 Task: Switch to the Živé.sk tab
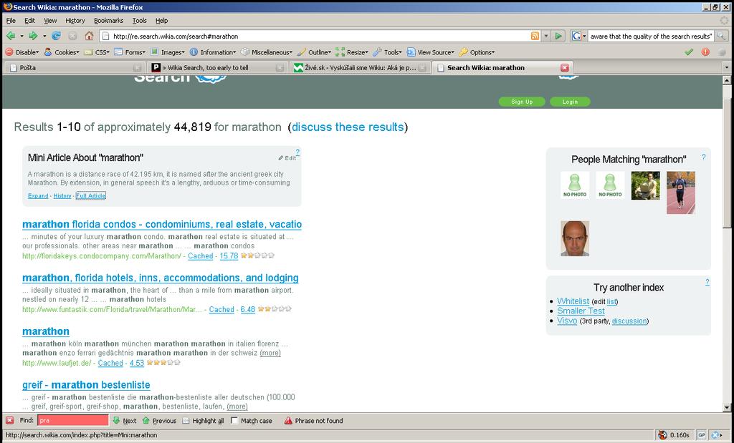coord(360,68)
